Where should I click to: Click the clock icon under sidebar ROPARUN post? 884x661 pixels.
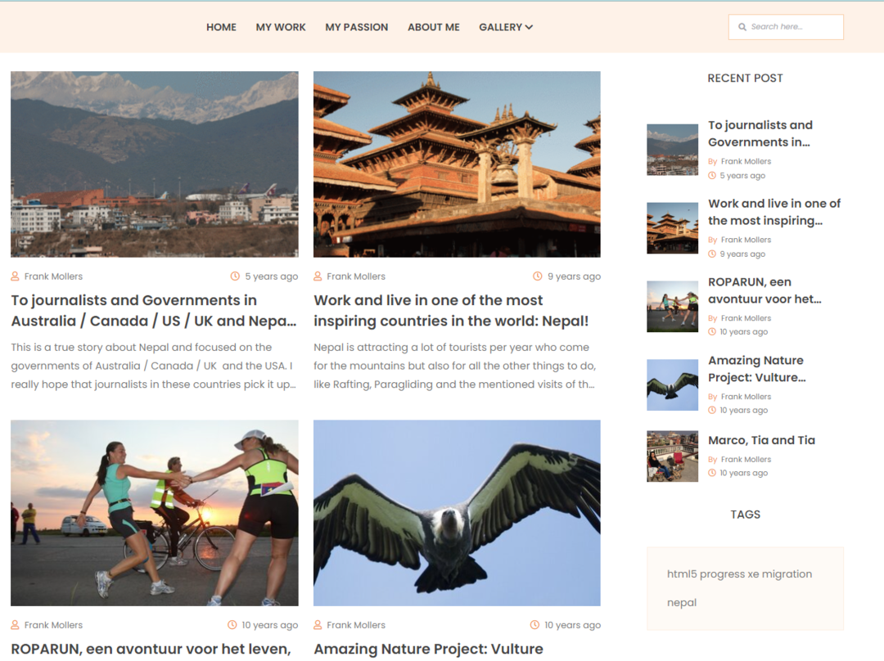(x=712, y=332)
